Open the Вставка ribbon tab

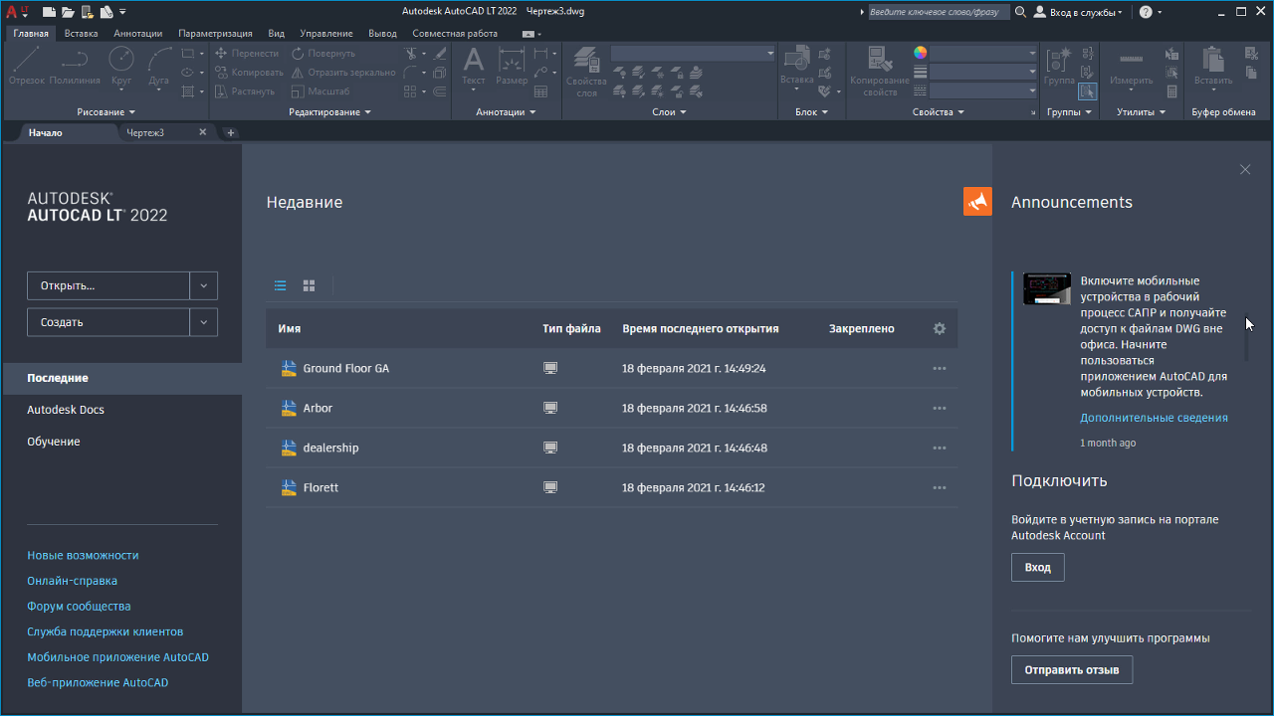[82, 33]
